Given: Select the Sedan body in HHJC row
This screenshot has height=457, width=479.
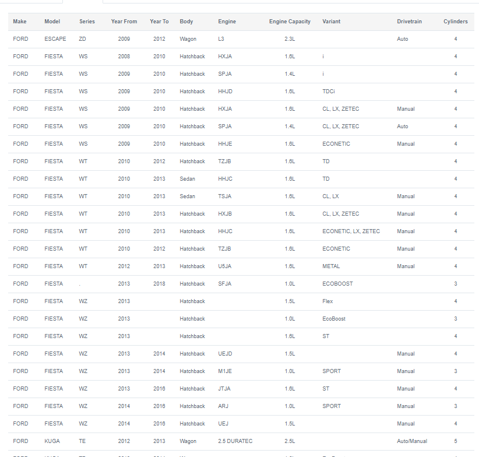Looking at the screenshot, I should 187,179.
